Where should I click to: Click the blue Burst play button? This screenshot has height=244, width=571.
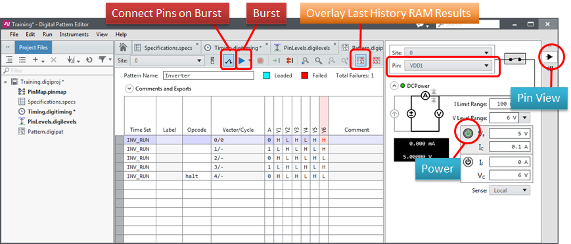click(x=241, y=61)
